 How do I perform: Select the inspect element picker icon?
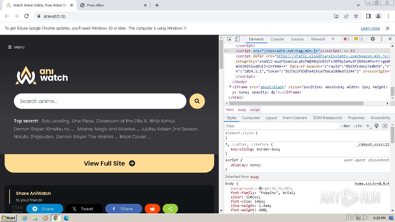(x=229, y=39)
